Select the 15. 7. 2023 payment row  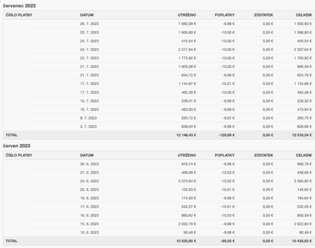click(x=159, y=101)
